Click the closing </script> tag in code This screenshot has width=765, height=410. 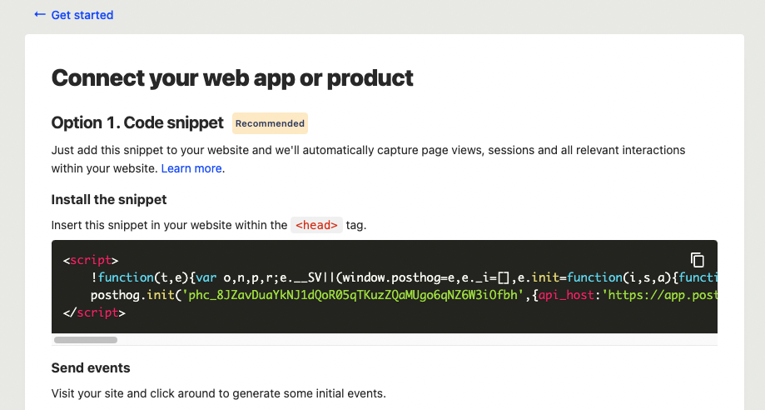tap(94, 313)
